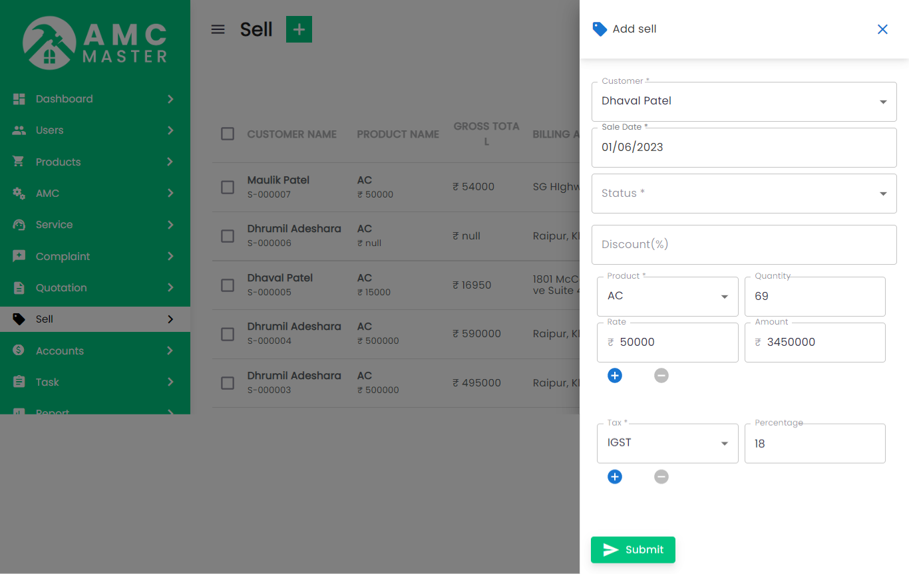Click the Discount(%) input field

pyautogui.click(x=743, y=245)
